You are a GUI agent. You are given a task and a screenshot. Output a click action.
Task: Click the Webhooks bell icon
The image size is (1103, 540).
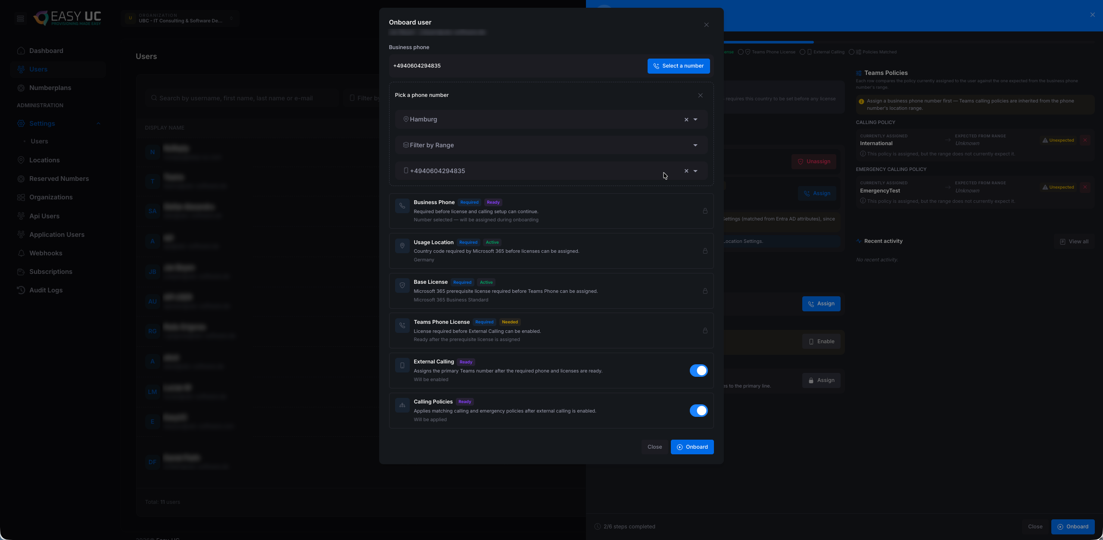[21, 253]
